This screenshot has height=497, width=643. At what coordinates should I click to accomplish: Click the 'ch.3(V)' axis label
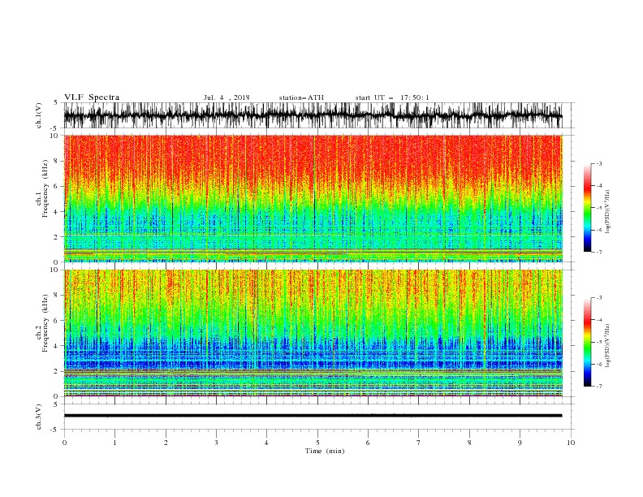coord(39,417)
